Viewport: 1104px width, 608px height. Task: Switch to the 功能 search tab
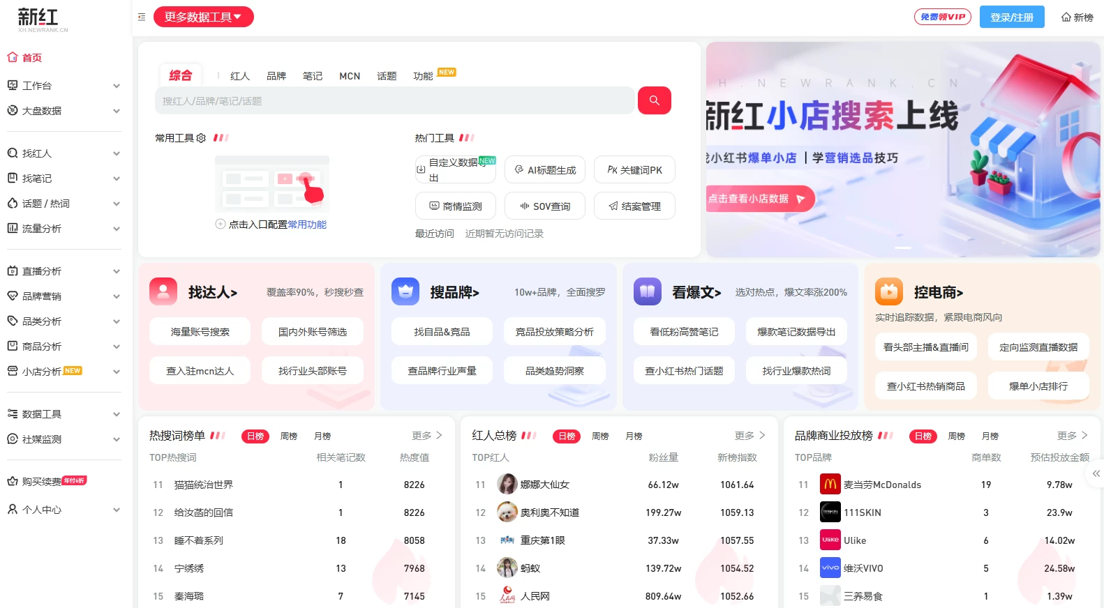(x=423, y=76)
